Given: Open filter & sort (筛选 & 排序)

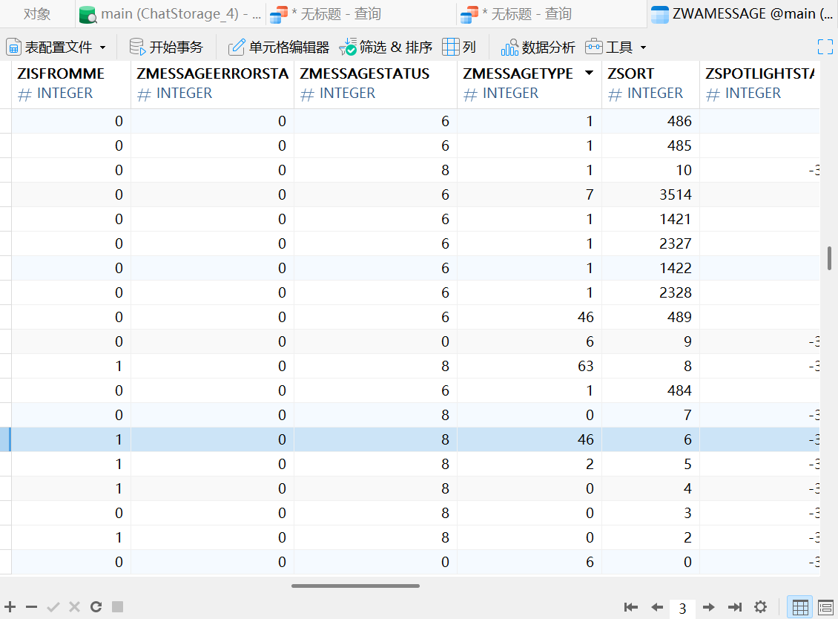Looking at the screenshot, I should [x=386, y=48].
